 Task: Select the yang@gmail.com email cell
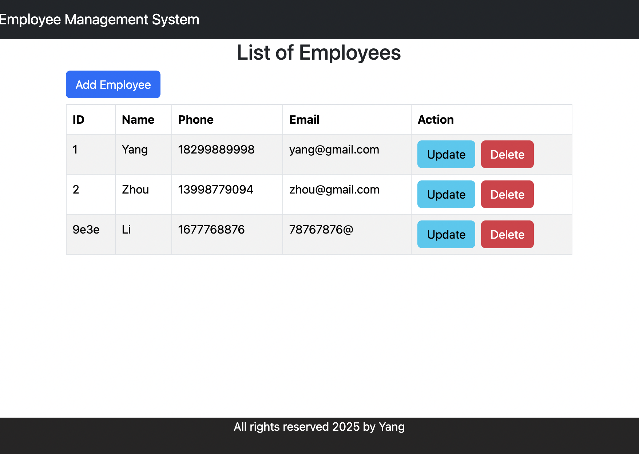tap(334, 150)
